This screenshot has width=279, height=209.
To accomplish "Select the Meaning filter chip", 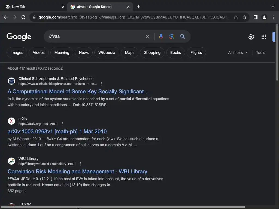I will click(x=62, y=53).
